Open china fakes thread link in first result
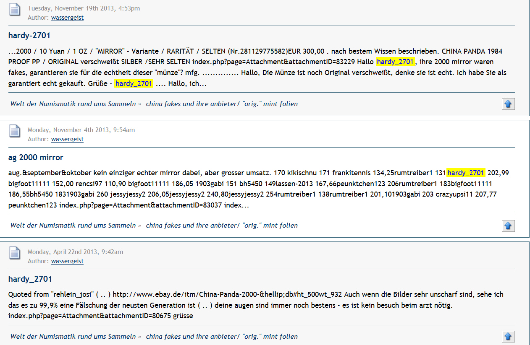This screenshot has height=345, width=530. [222, 104]
